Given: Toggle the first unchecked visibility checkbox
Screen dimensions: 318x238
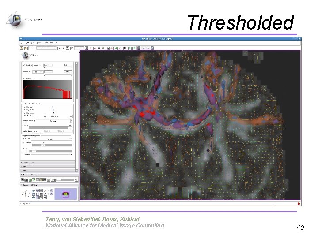Looking at the screenshot, I should 53,107.
